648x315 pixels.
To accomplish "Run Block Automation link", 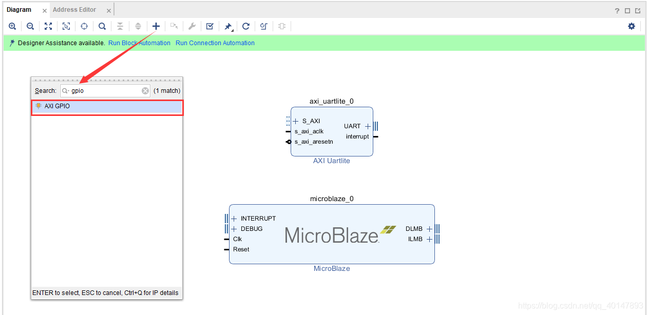I will coord(139,43).
